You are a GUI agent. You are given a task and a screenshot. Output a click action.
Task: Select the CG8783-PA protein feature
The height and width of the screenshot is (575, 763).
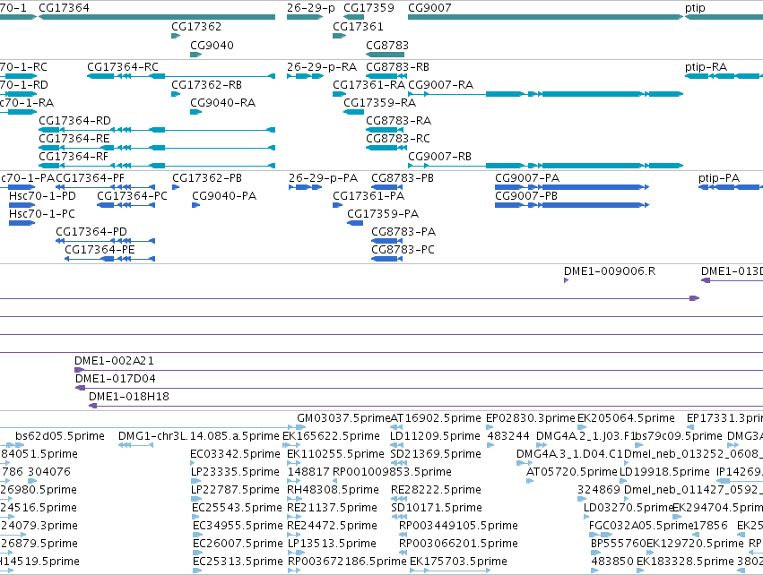click(x=386, y=241)
